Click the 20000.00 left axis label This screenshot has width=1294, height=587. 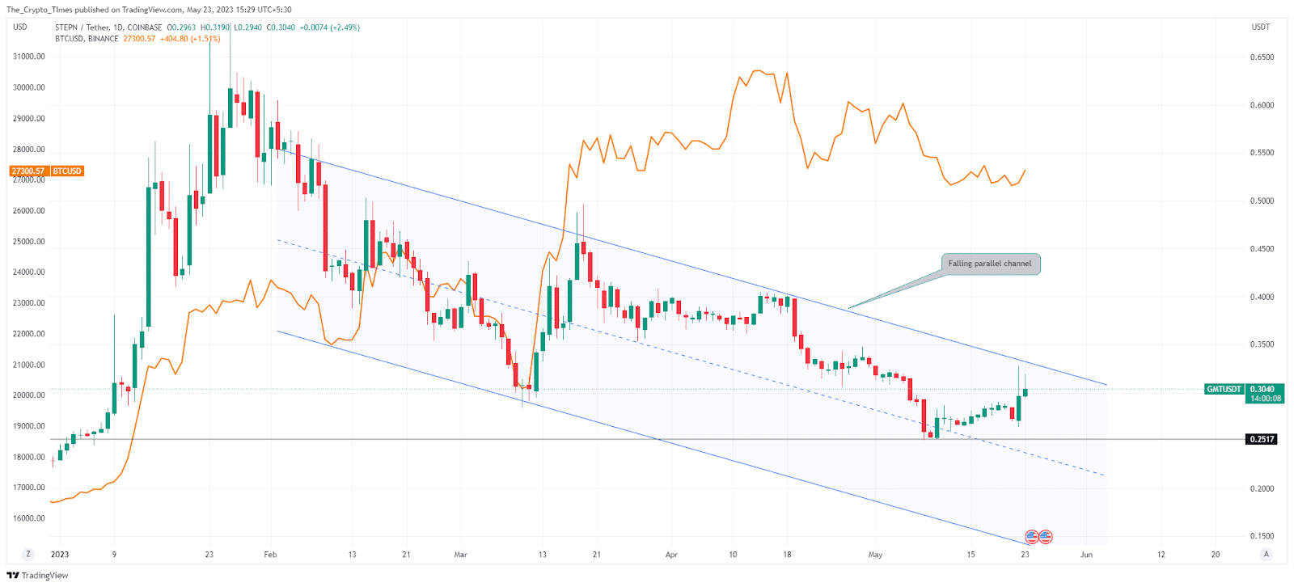point(29,395)
